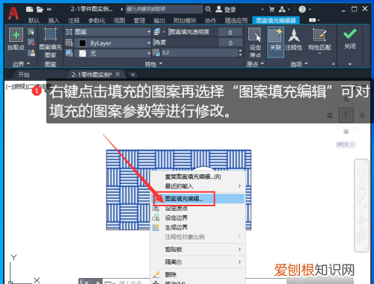Open the AutoCAD application menu logo
This screenshot has height=284, width=374.
coord(13,13)
